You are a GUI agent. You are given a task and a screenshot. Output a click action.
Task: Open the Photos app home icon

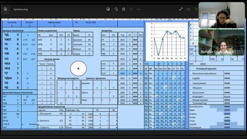coord(5,9)
